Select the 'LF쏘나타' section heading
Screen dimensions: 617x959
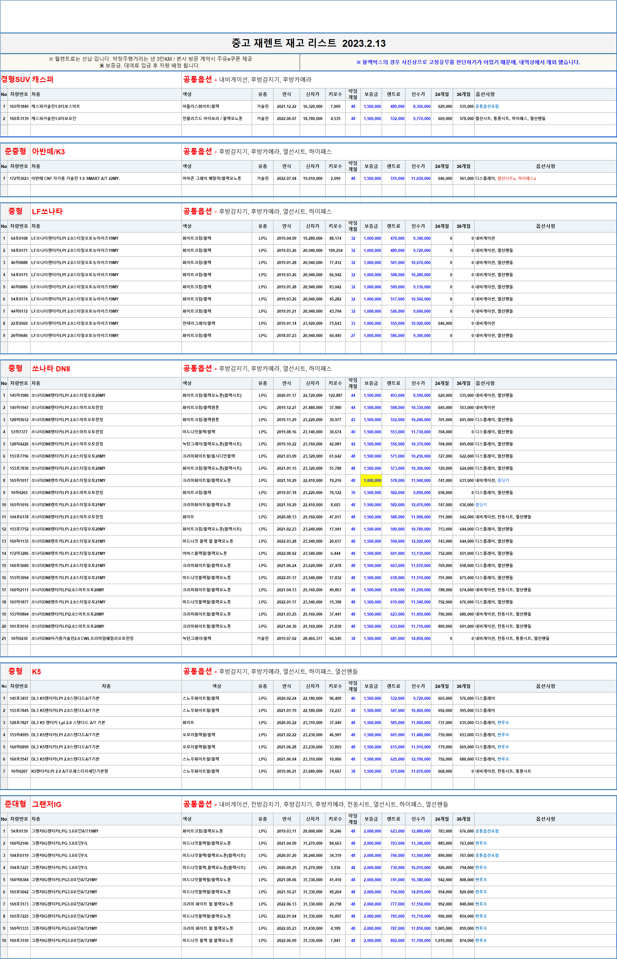click(x=47, y=211)
